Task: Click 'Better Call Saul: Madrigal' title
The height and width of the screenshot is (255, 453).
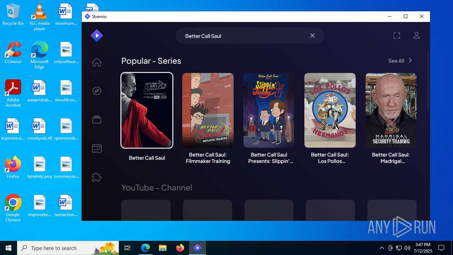Action: 391,158
